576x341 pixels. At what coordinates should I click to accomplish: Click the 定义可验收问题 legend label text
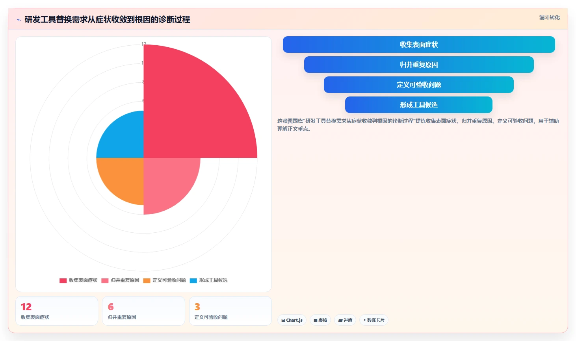click(169, 280)
